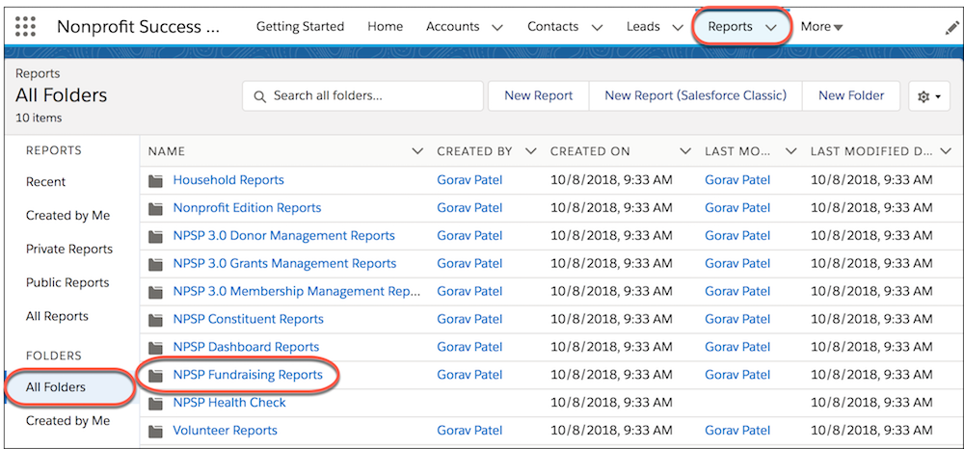Viewport: 964px width, 449px height.
Task: Click the New Folder button
Action: [851, 95]
